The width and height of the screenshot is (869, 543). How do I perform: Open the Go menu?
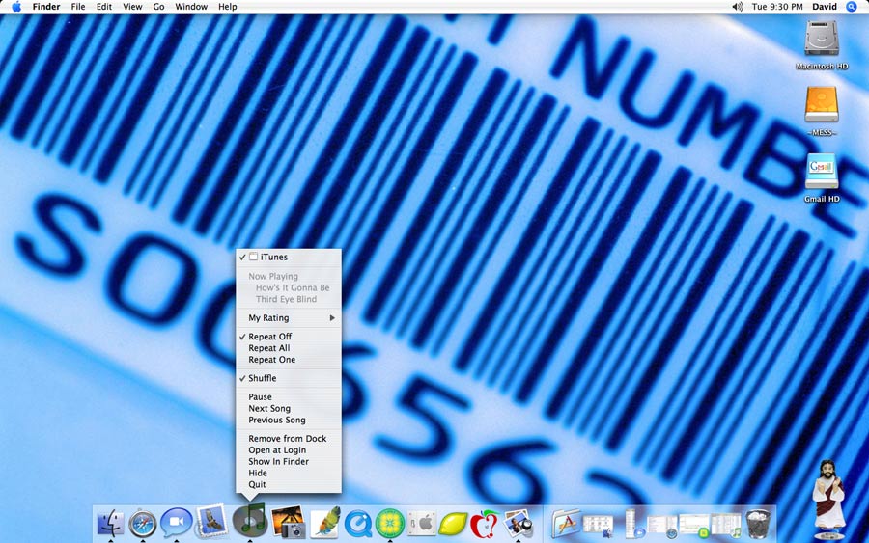(158, 7)
